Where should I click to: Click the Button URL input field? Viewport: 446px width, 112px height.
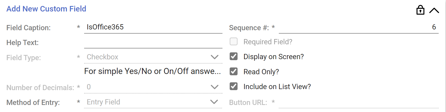click(x=358, y=102)
